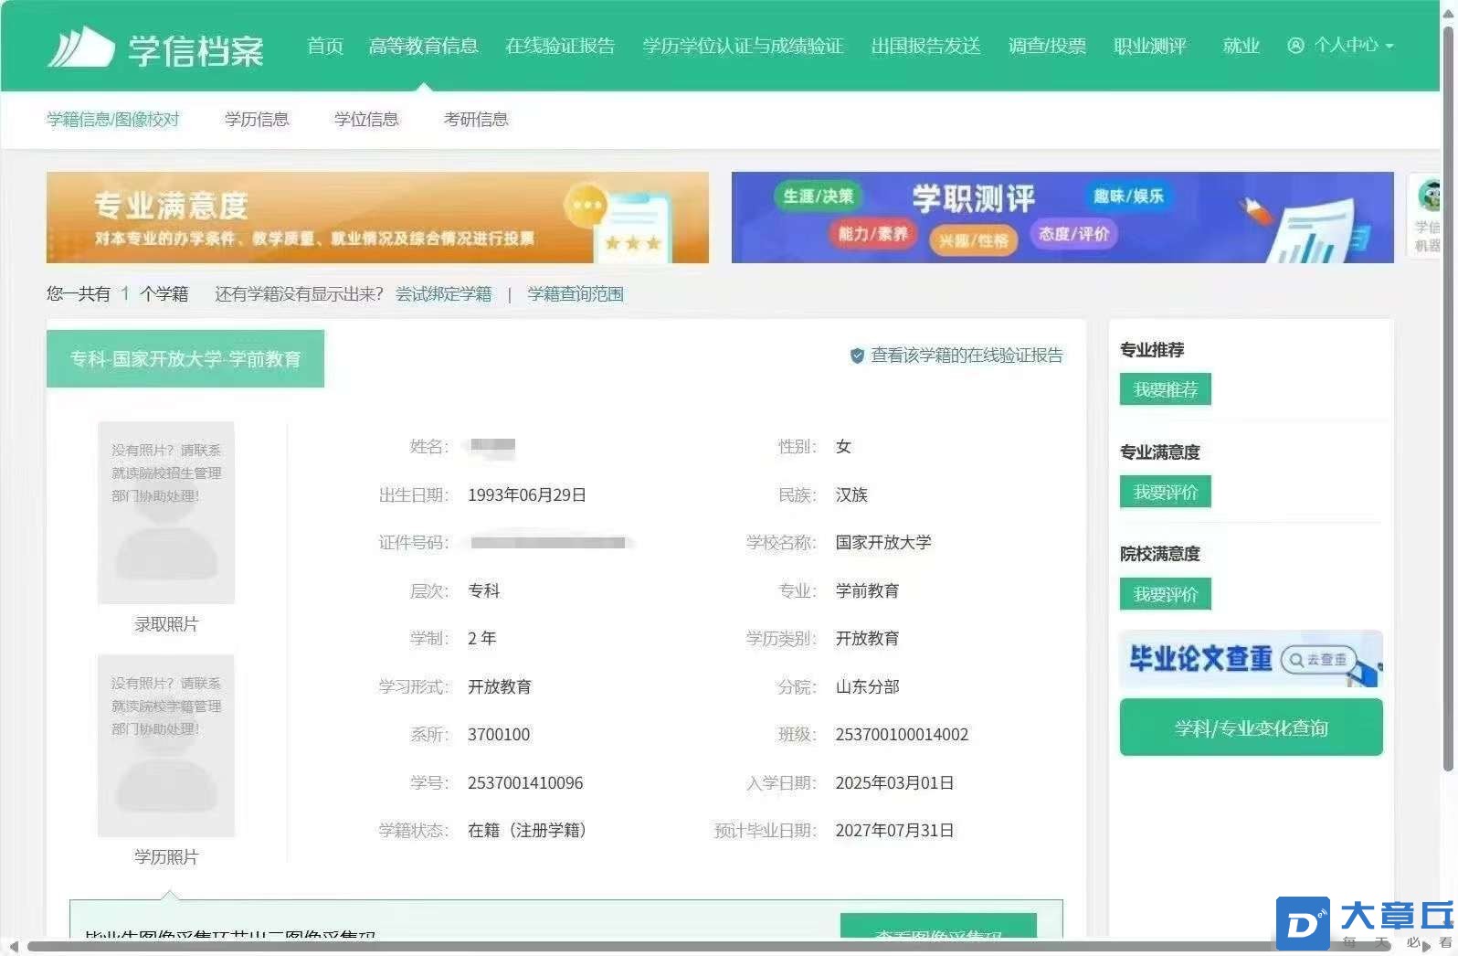Click 学历类别 value 开放教育
The height and width of the screenshot is (956, 1458).
(867, 638)
